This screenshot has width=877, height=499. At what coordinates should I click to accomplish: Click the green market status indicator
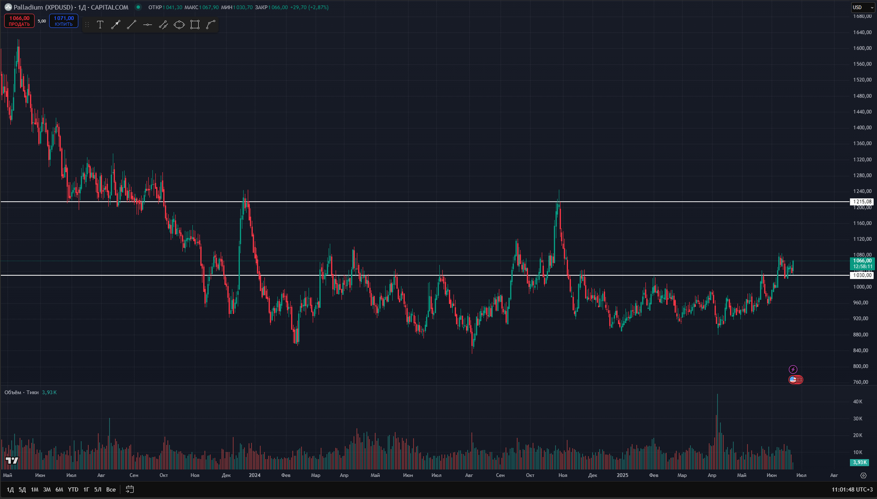[138, 7]
